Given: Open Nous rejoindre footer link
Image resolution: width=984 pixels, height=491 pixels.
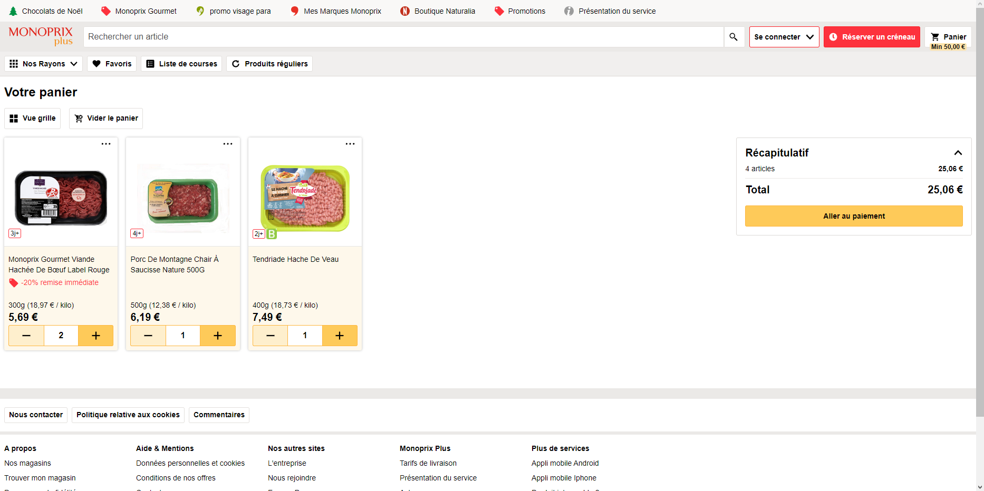Looking at the screenshot, I should coord(292,478).
